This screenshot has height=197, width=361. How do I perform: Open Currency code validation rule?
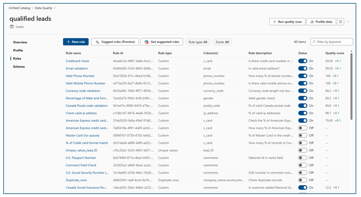pyautogui.click(x=83, y=91)
